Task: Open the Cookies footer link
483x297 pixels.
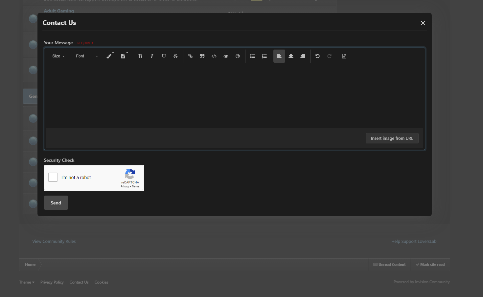Action: [101, 282]
